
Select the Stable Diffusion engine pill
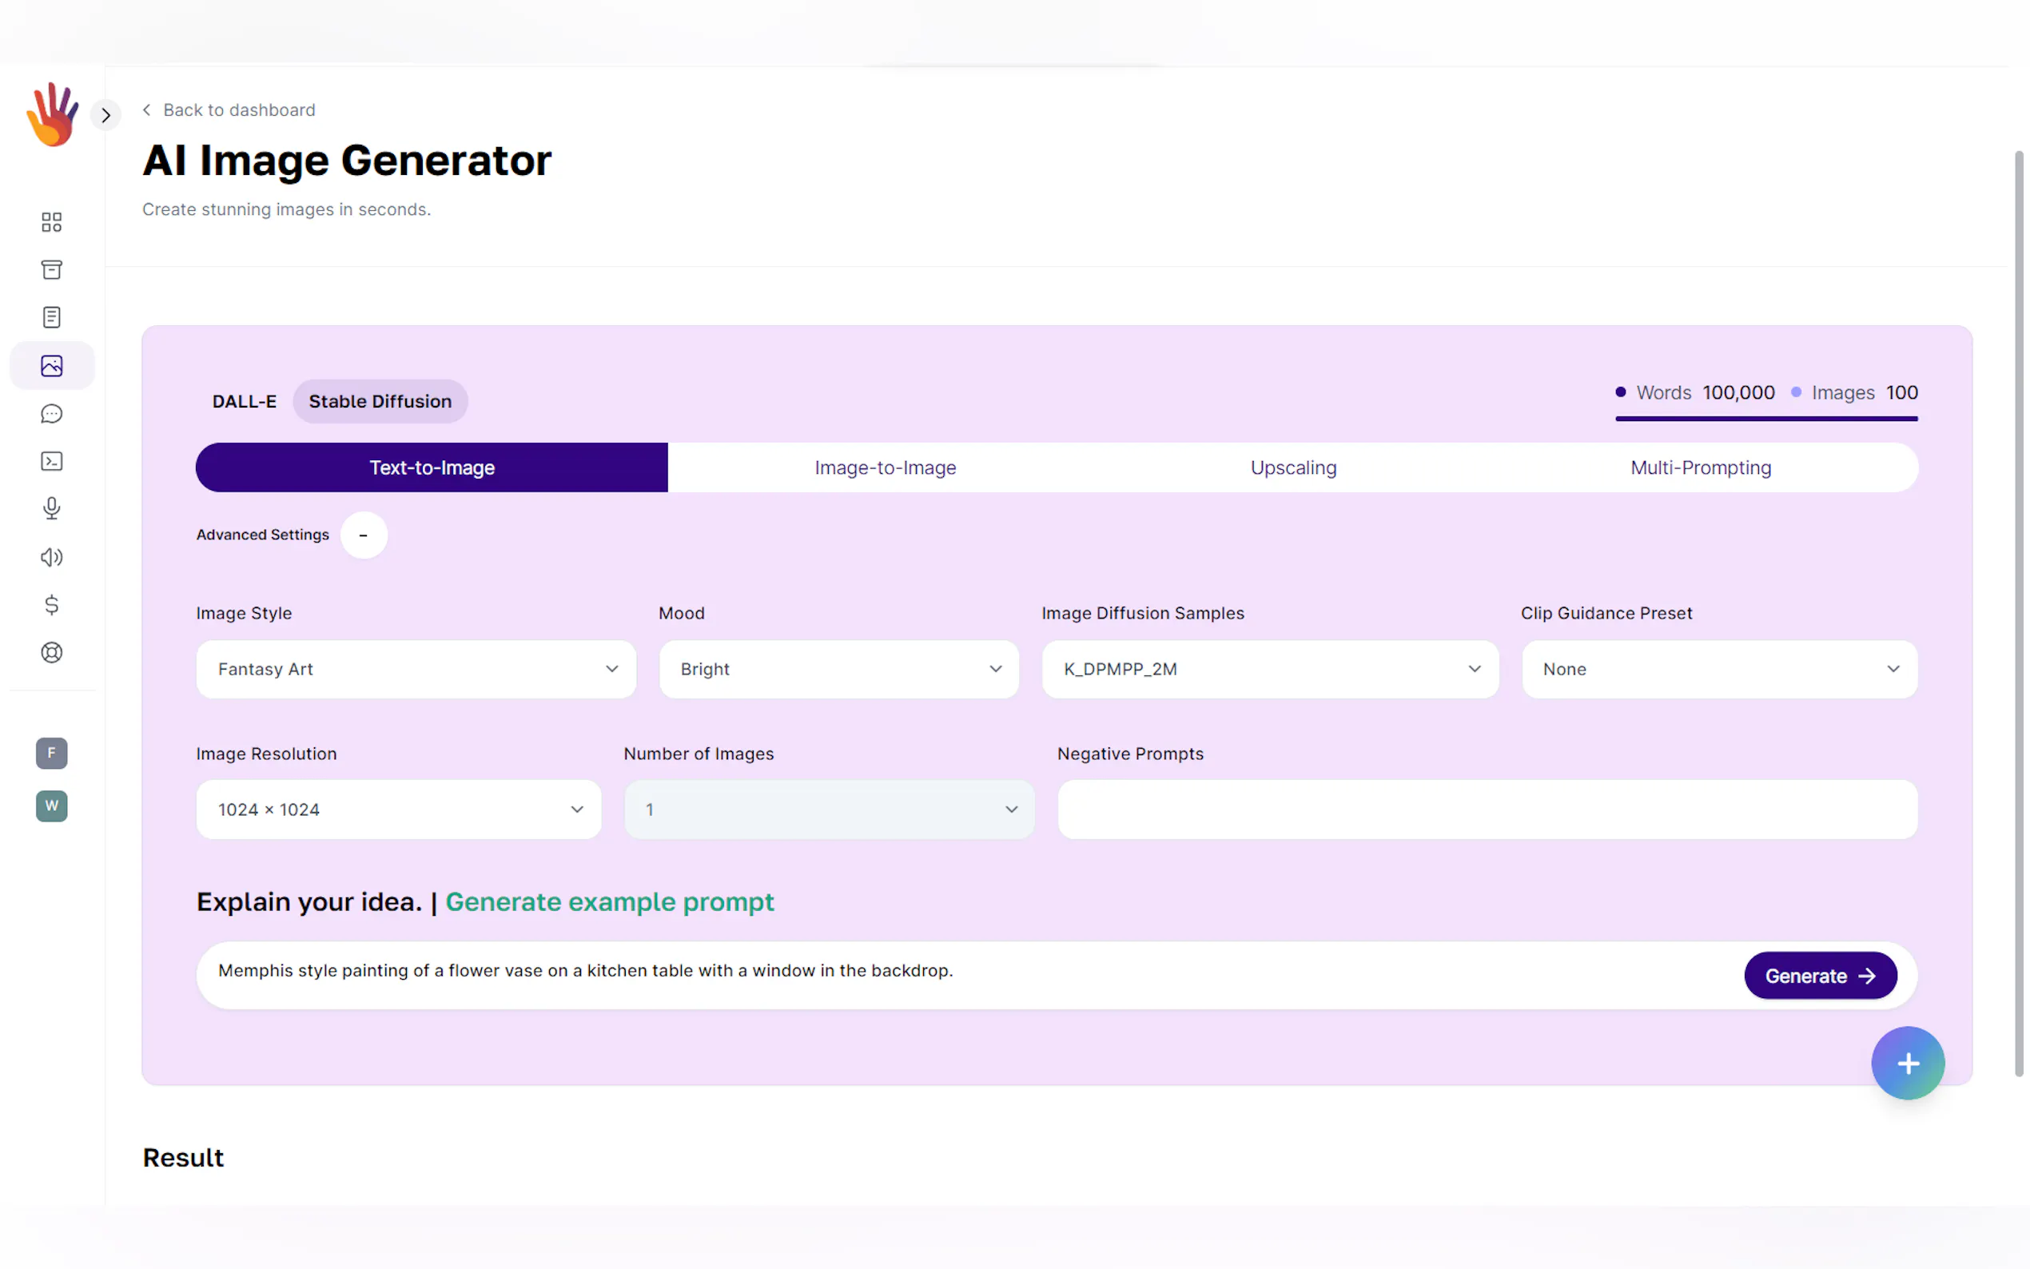click(x=380, y=401)
